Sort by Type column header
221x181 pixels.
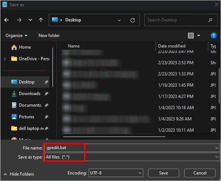(x=213, y=46)
